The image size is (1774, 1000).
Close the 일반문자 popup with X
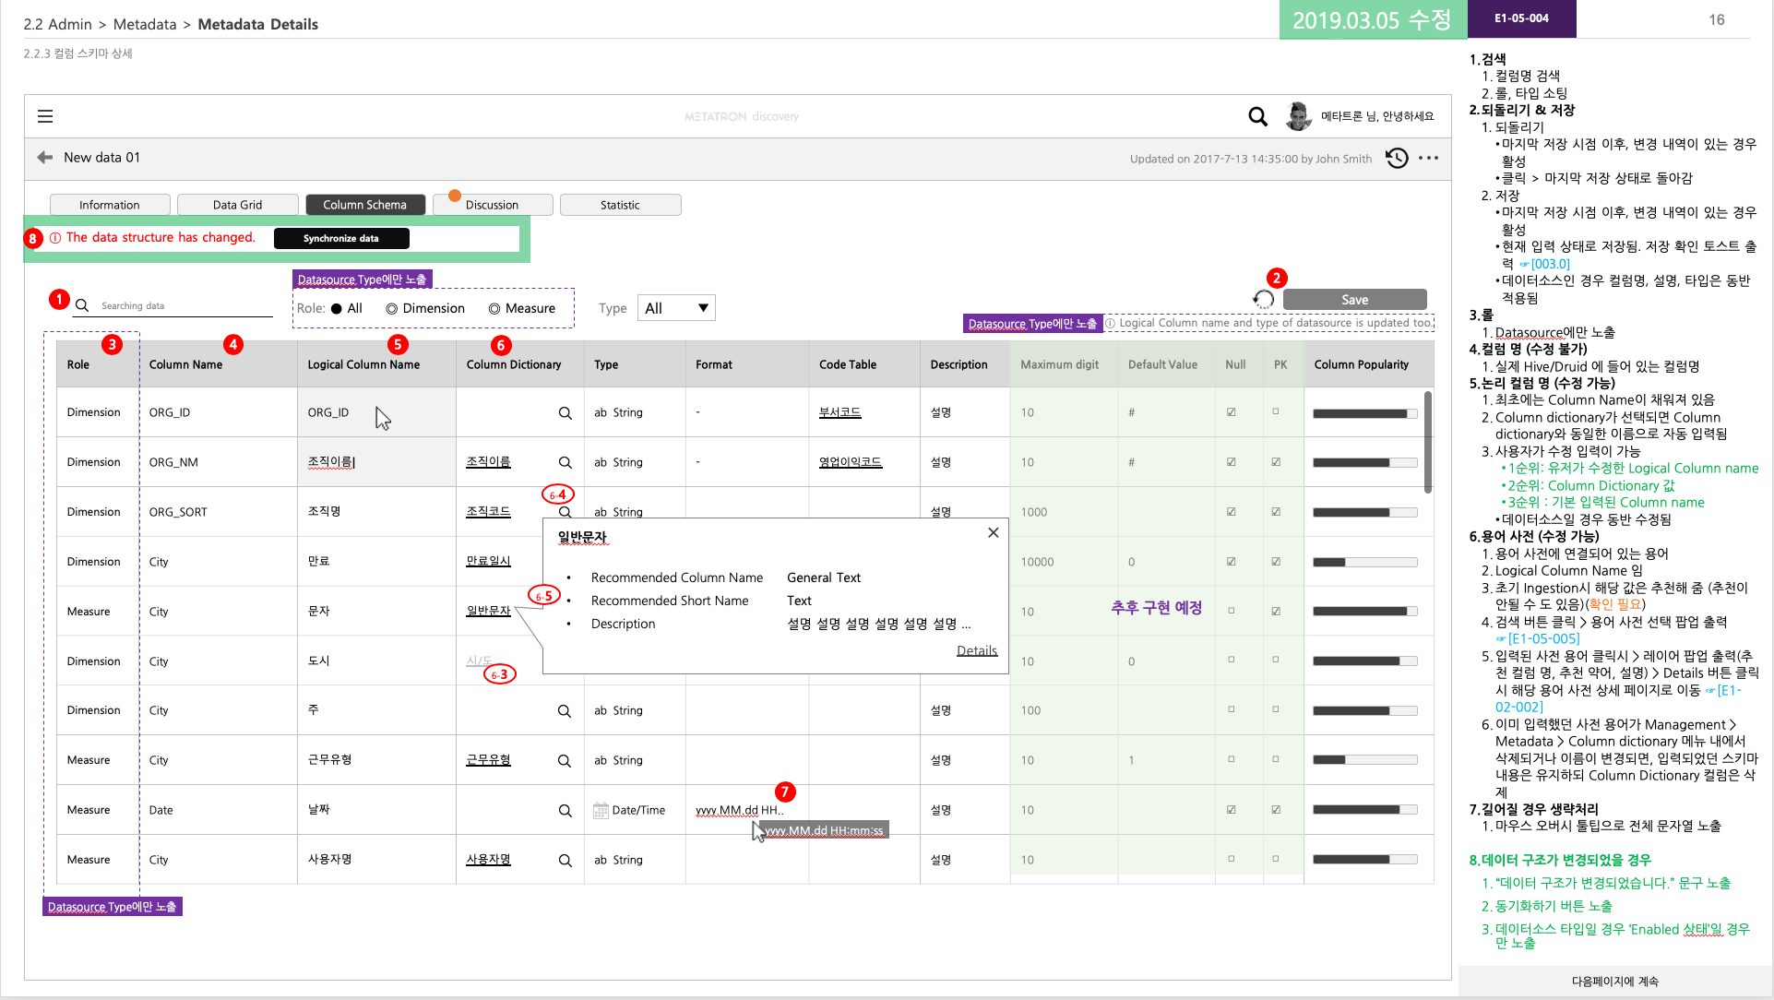point(993,533)
